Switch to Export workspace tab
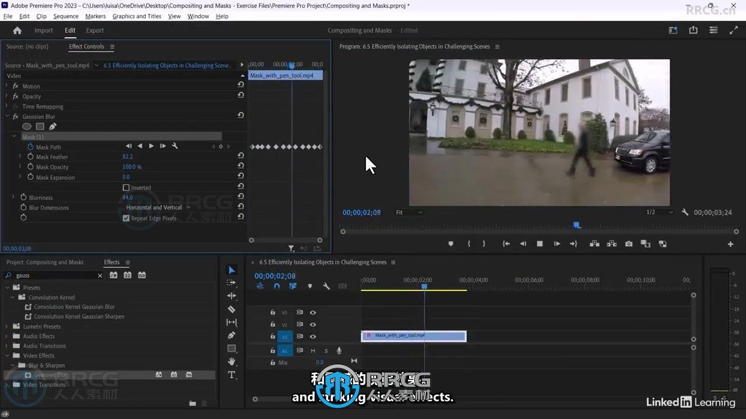Viewport: 746px width, 419px height. (95, 30)
